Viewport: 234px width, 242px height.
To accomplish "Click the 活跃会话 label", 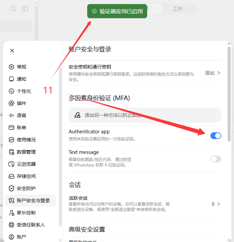I will 78,198.
